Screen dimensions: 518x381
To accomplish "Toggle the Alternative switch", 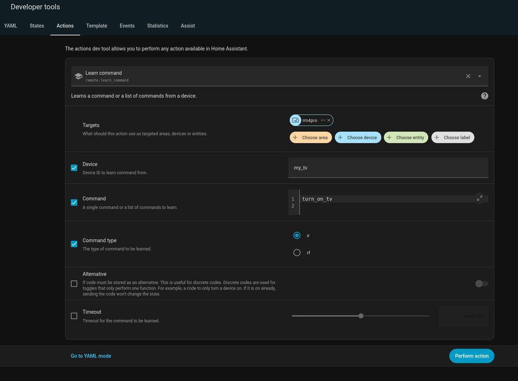I will [x=482, y=284].
